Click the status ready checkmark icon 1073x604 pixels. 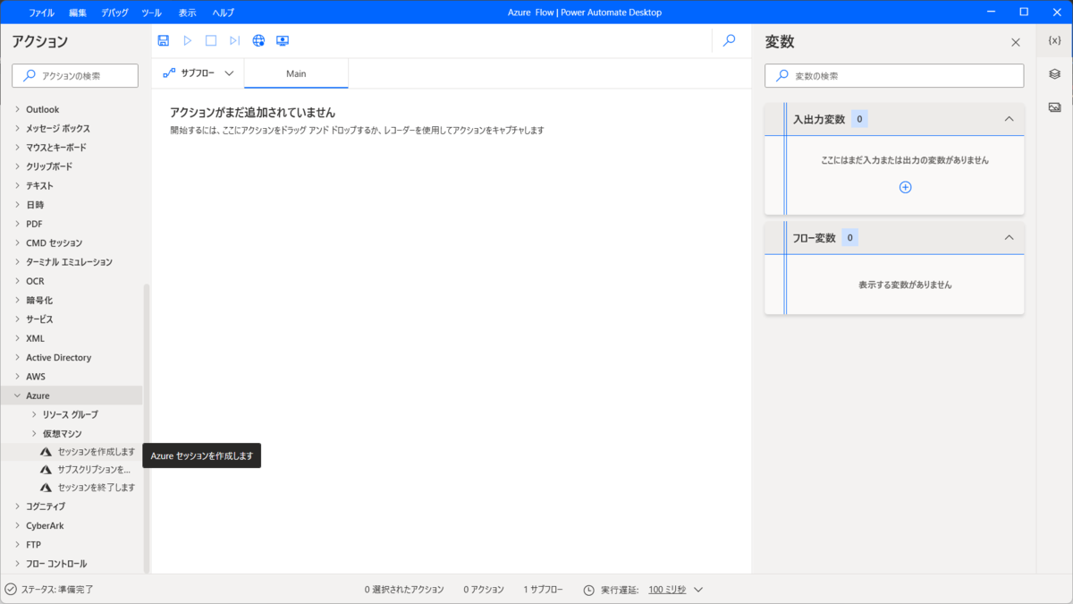[x=11, y=590]
